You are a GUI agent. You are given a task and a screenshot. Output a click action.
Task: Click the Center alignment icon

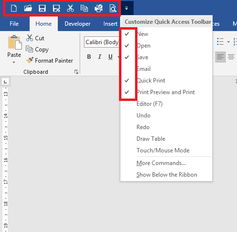click(231, 57)
